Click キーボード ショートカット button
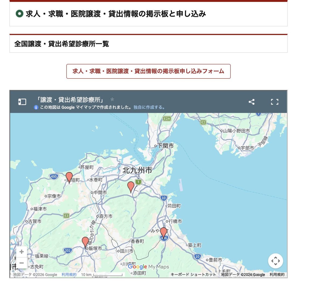The width and height of the screenshot is (323, 285). click(x=193, y=274)
